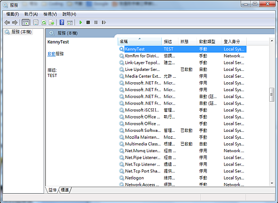Open Help with the question mark toolbar icon
The image size is (278, 203).
62,23
